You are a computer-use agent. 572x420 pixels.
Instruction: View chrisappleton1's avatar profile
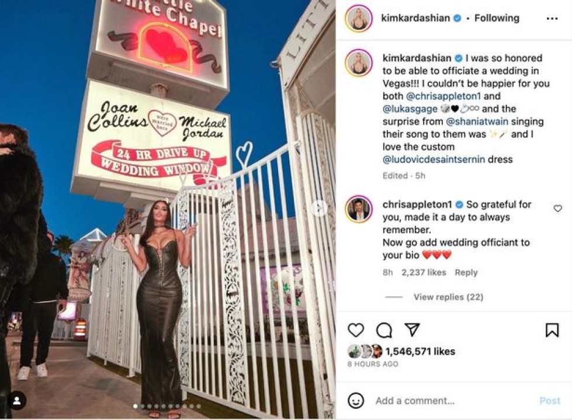coord(358,209)
